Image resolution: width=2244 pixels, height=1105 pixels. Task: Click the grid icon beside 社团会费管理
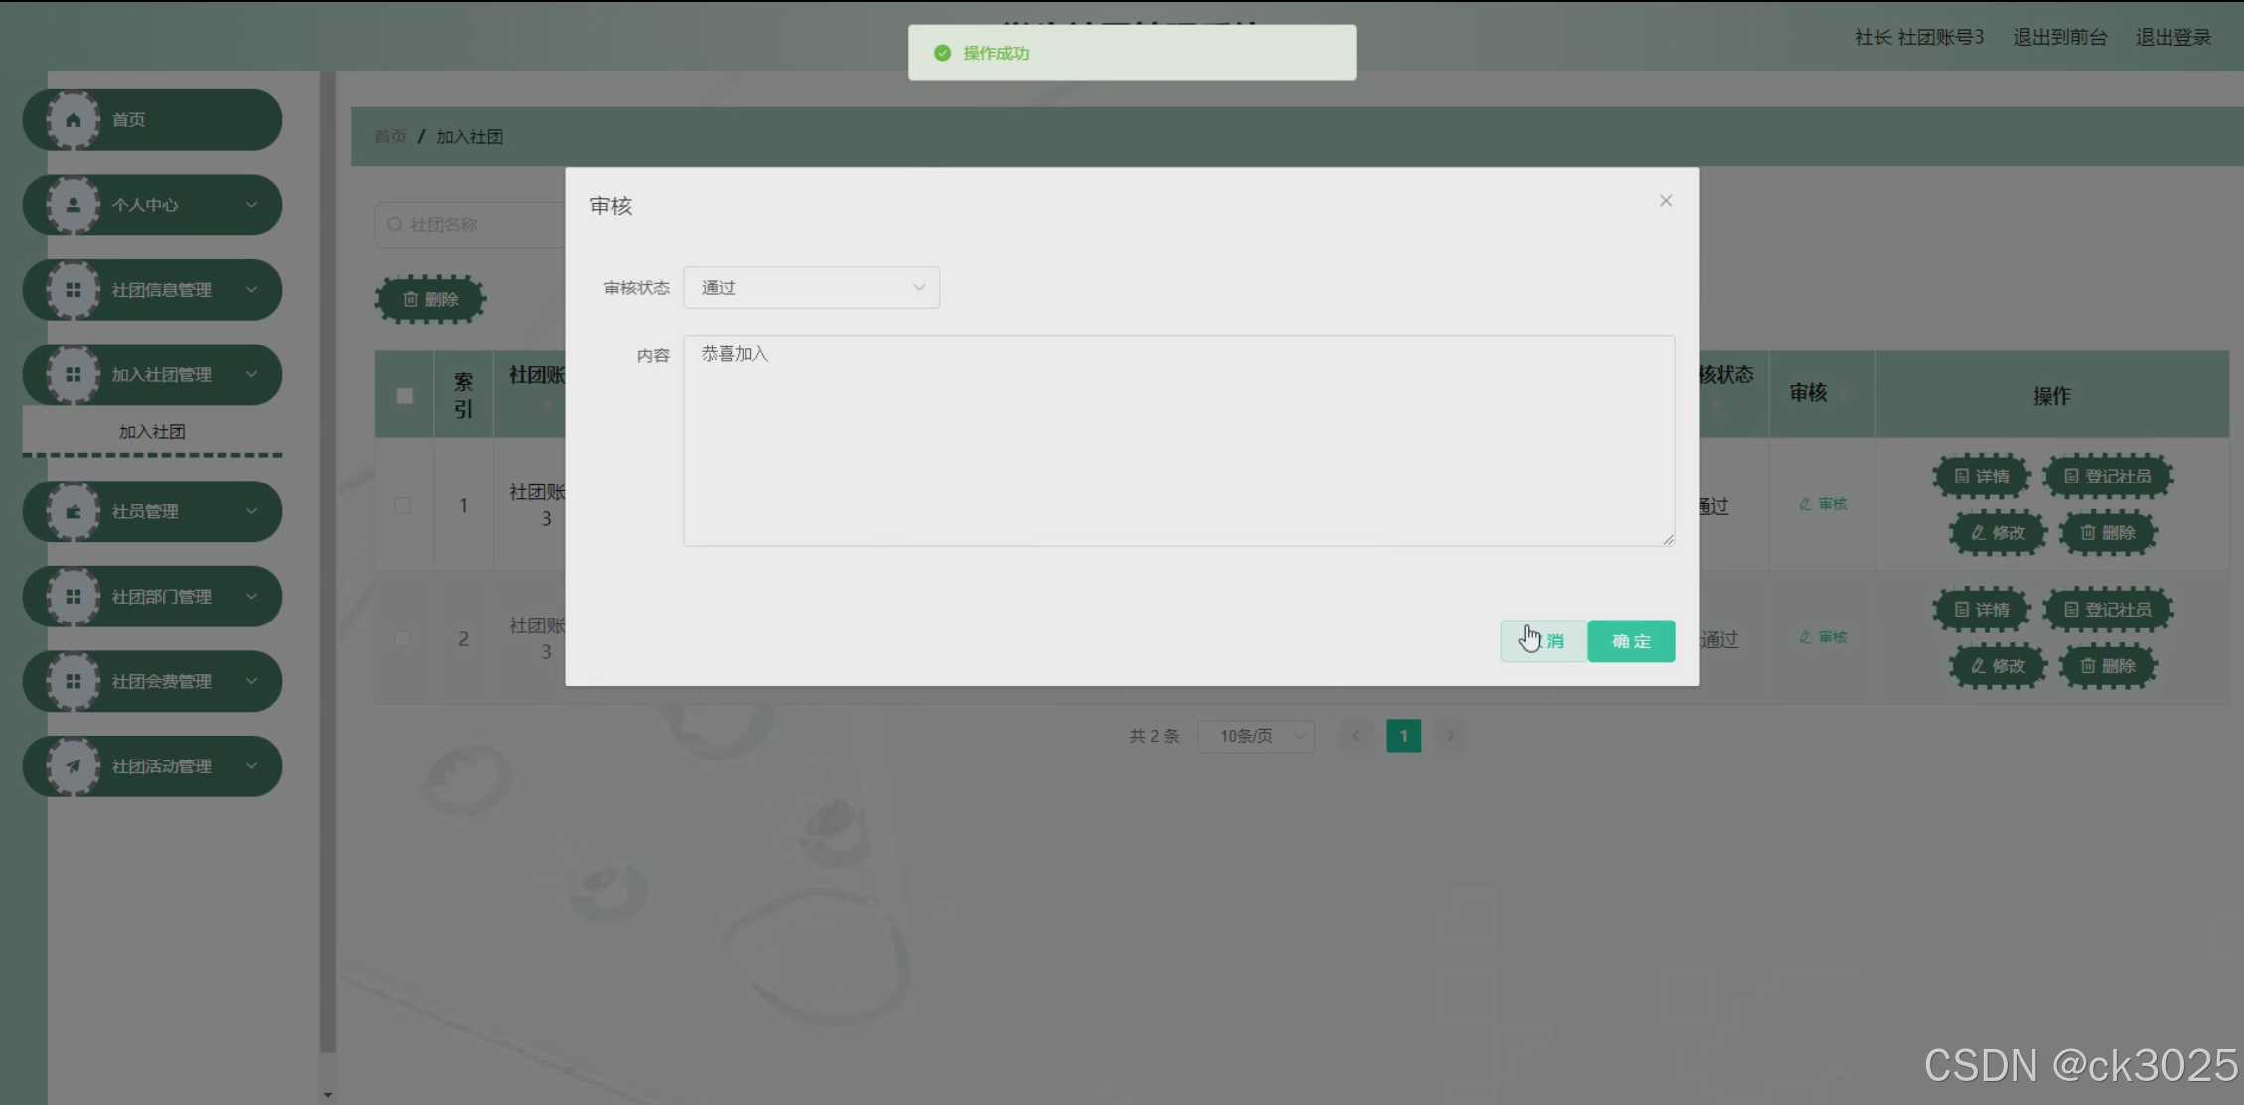point(74,682)
